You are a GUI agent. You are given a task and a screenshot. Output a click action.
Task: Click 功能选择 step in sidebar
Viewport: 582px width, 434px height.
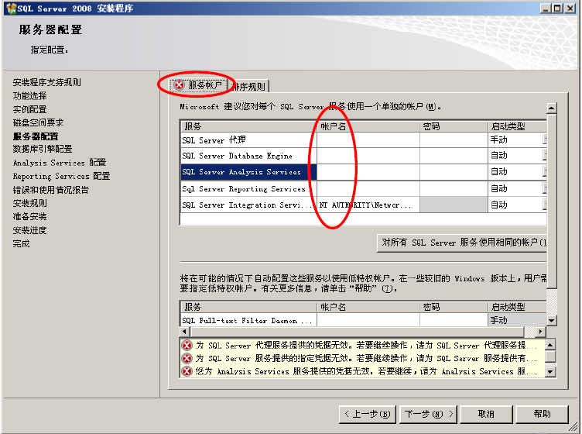[x=29, y=96]
